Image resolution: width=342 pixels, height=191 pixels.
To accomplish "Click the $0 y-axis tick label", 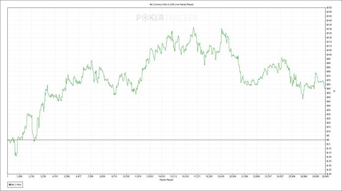I will point(328,140).
